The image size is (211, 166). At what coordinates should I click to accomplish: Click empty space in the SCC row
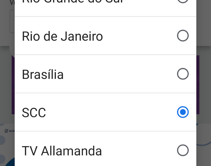pos(111,112)
